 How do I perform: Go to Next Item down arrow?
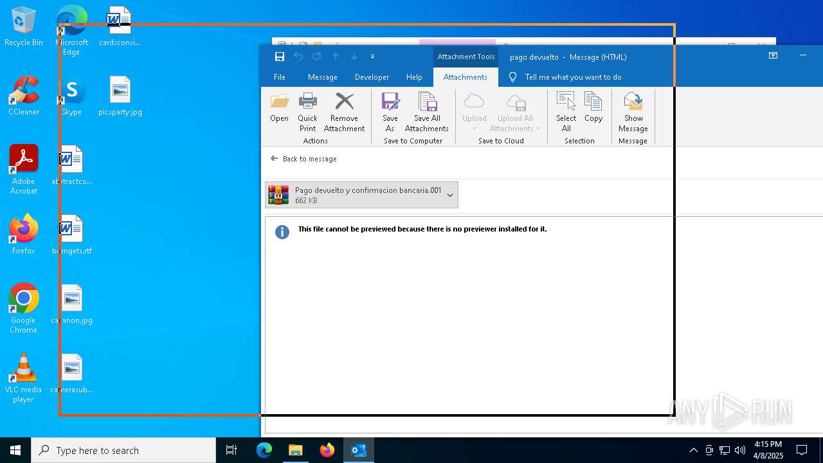[354, 57]
